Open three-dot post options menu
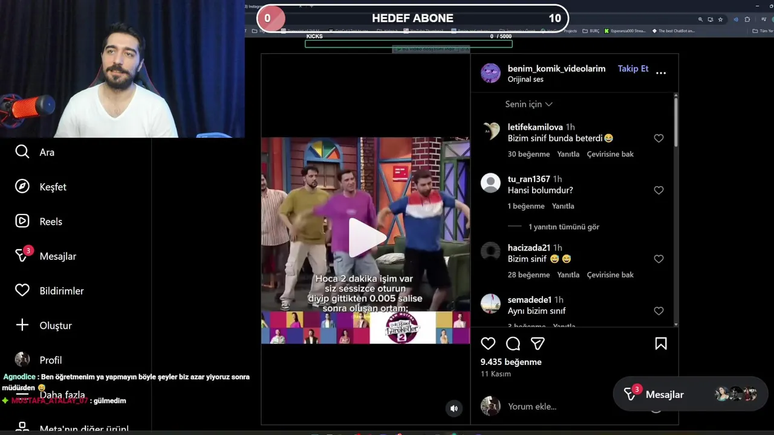 pos(661,72)
